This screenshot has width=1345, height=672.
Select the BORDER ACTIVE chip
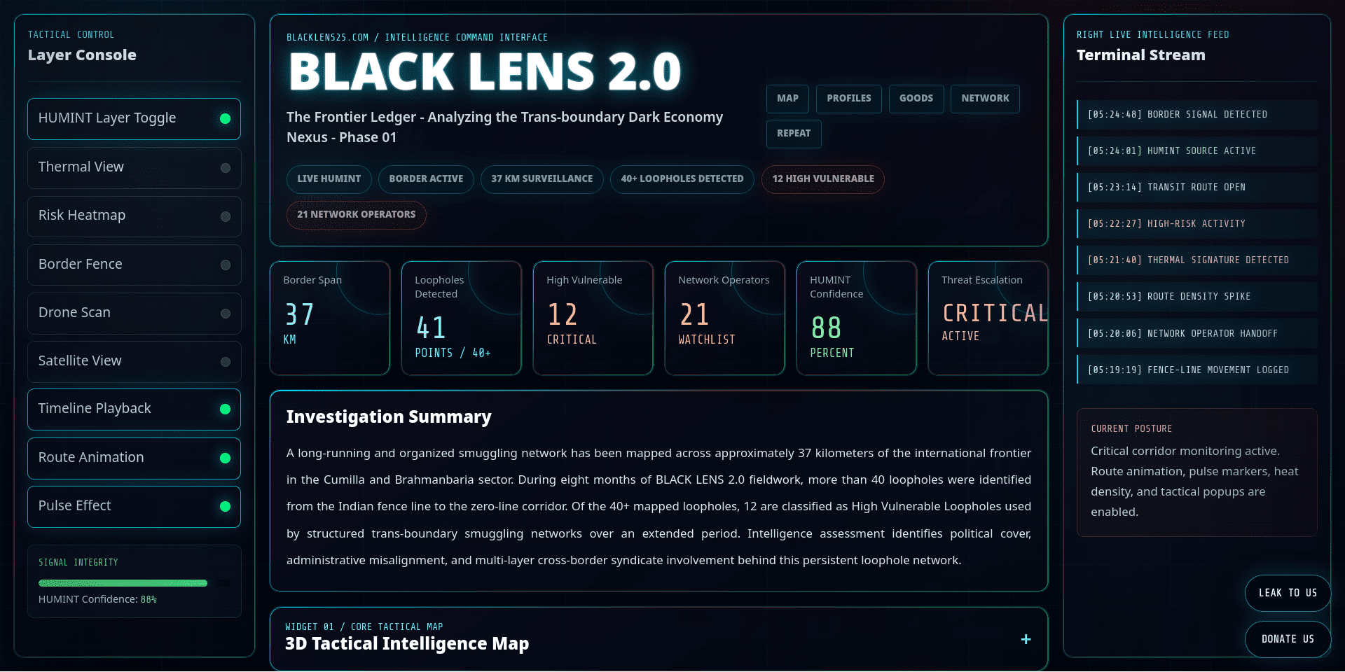point(426,179)
